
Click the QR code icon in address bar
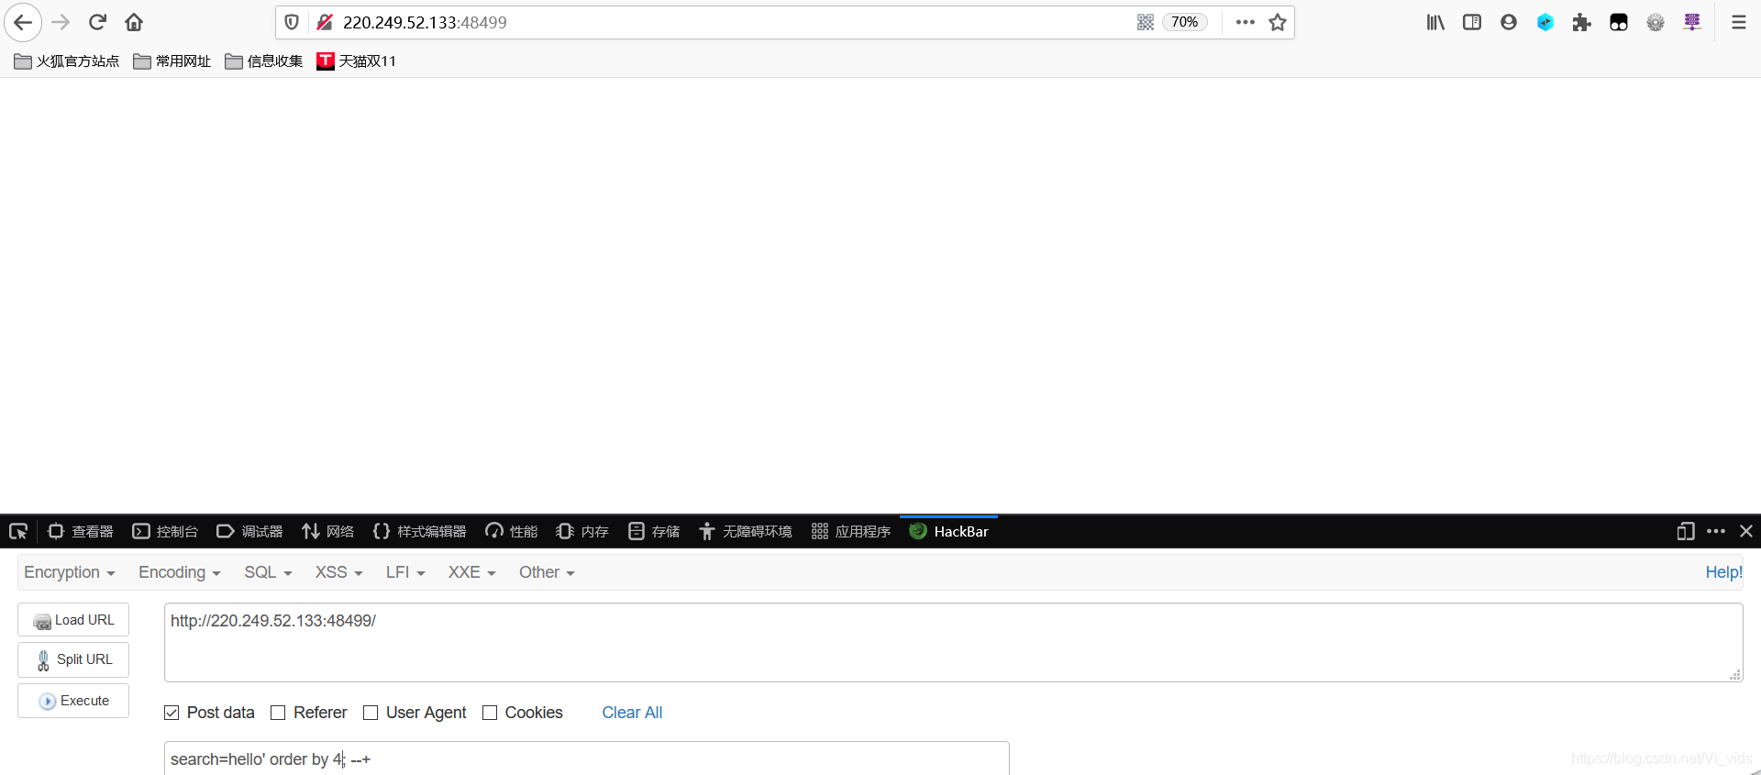[x=1146, y=22]
